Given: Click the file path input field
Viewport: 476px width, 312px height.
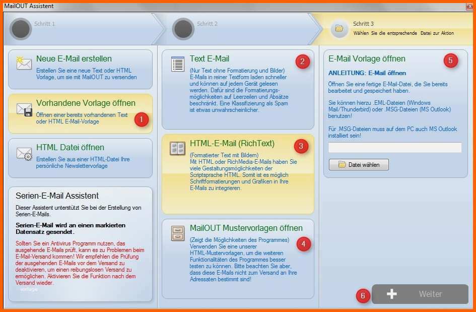Looking at the screenshot, I should pos(394,147).
